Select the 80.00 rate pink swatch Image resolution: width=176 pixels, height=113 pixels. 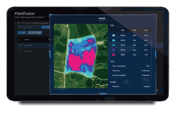[114, 55]
